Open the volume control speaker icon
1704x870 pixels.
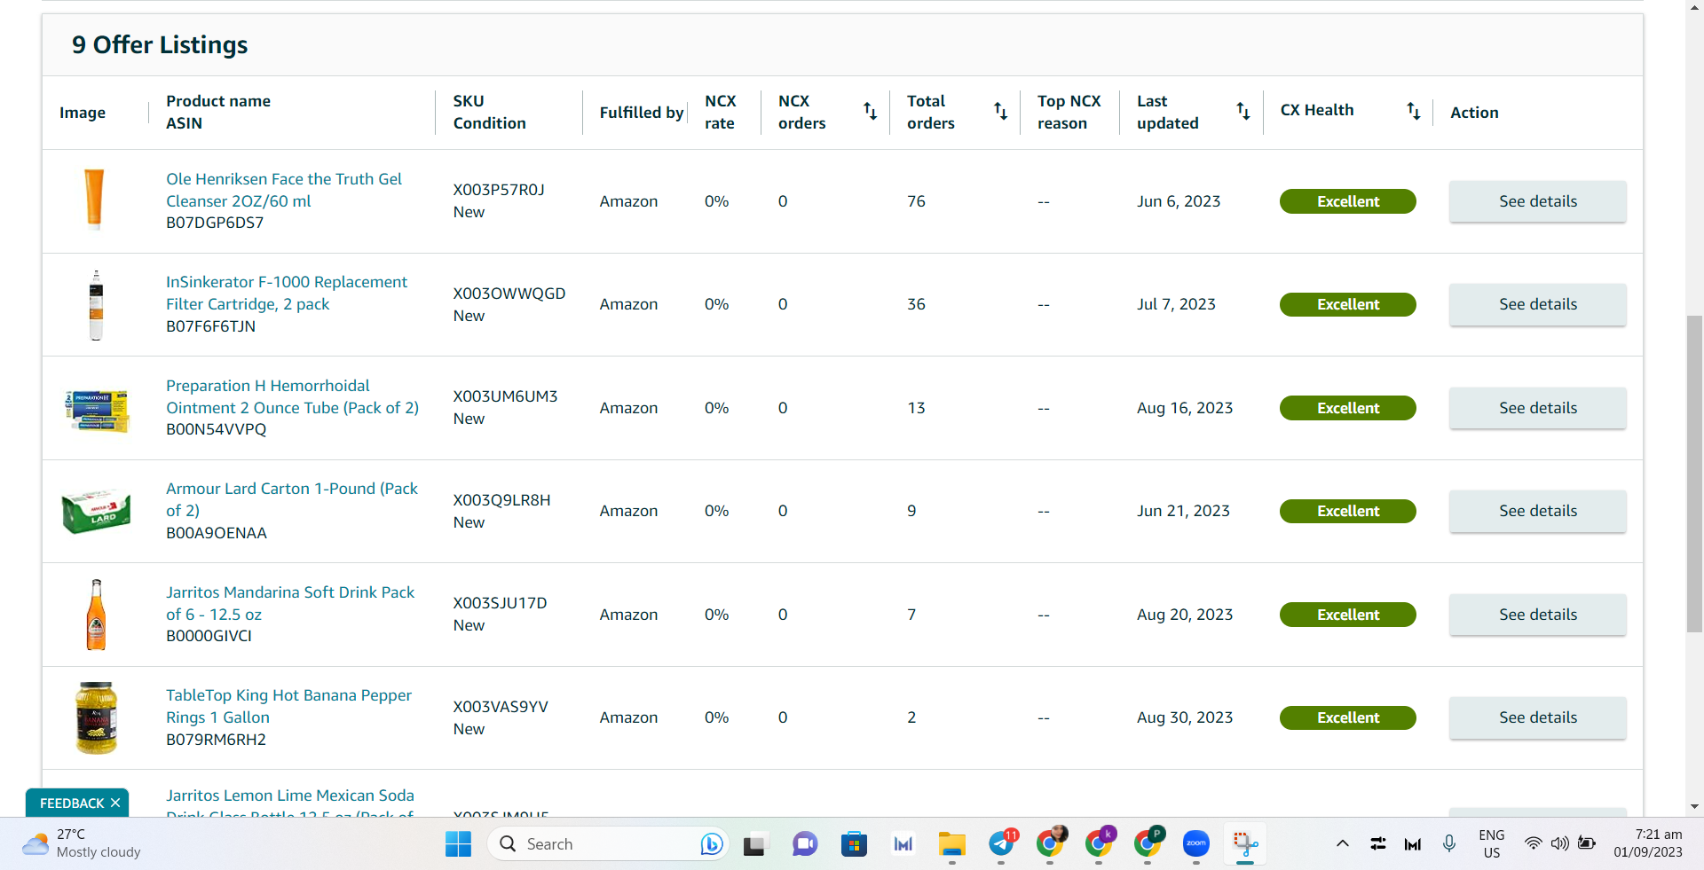1559,844
